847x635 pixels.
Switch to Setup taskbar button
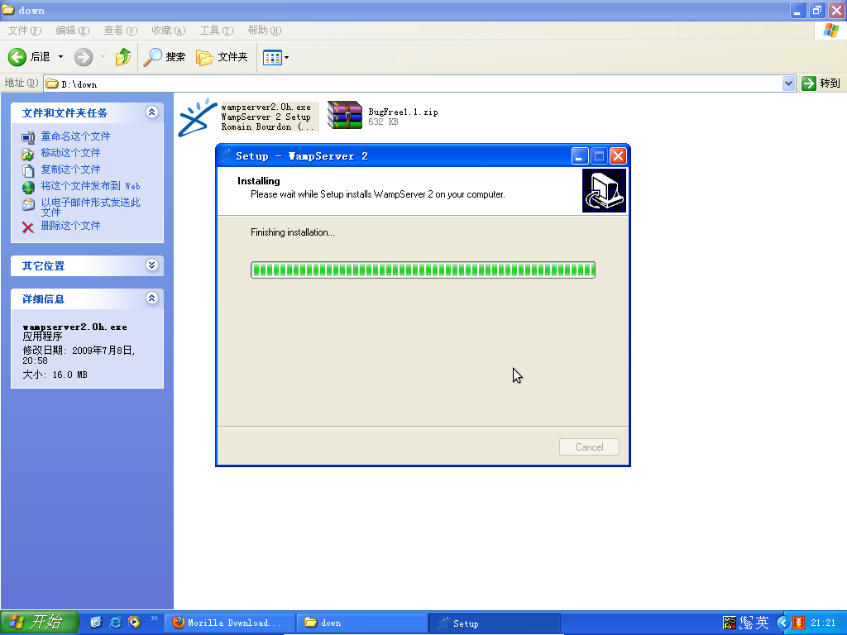pos(495,623)
